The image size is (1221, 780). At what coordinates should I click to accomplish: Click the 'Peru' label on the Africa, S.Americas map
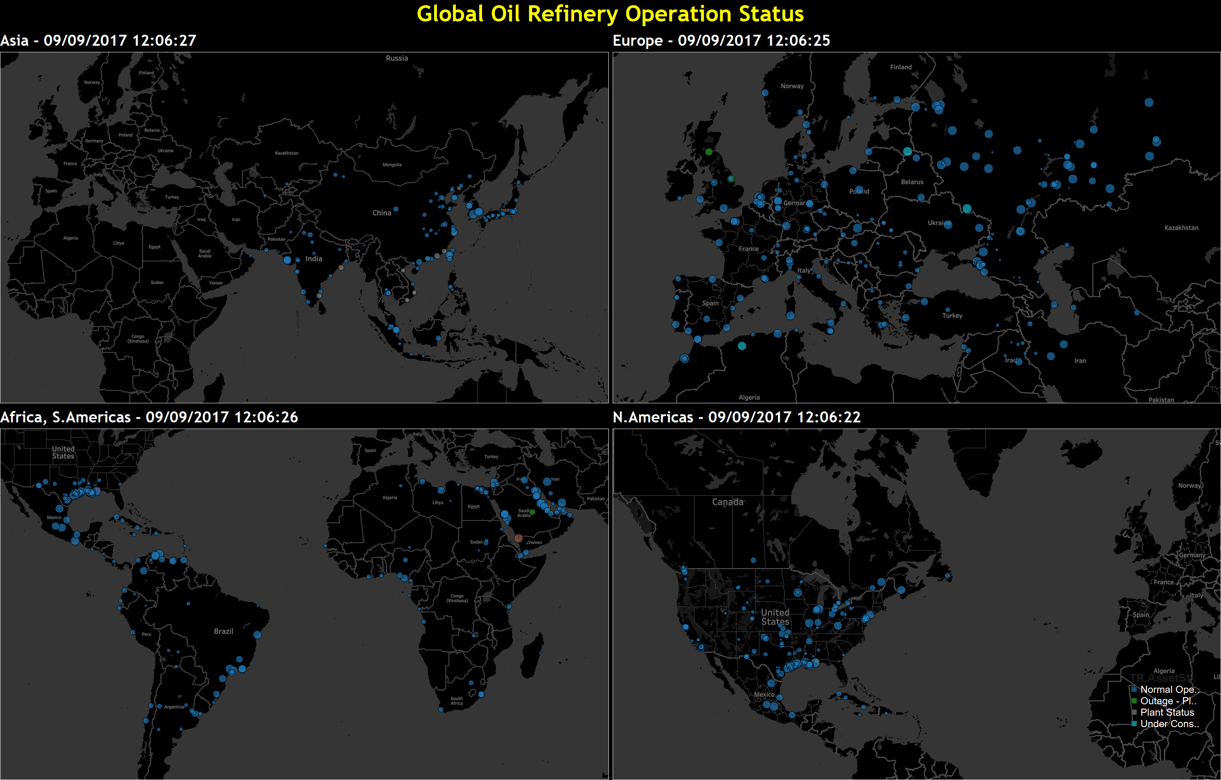pos(147,635)
